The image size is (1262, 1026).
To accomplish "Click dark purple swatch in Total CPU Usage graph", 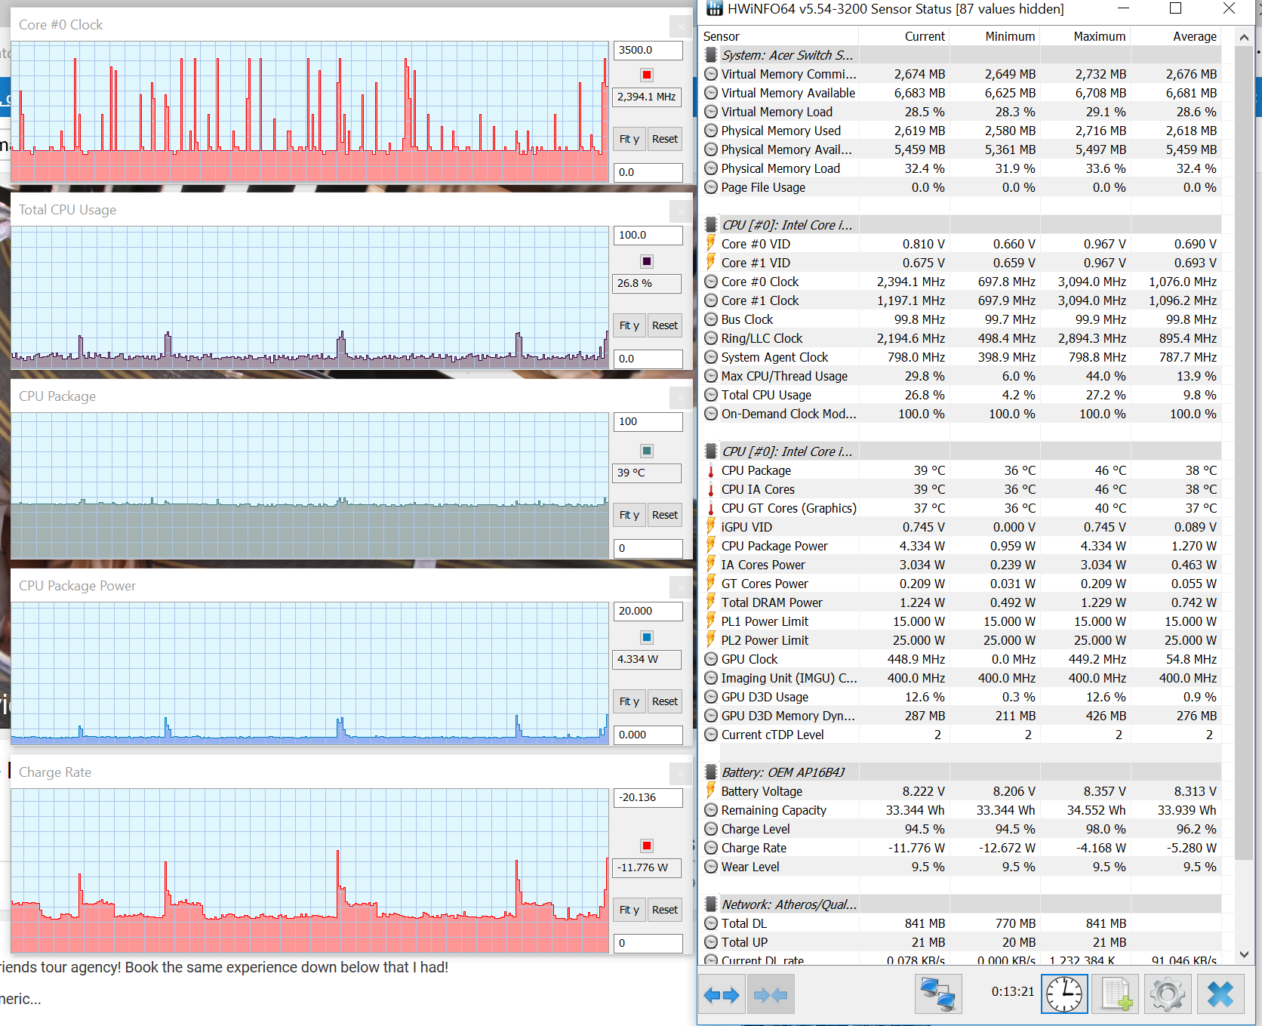I will point(647,261).
